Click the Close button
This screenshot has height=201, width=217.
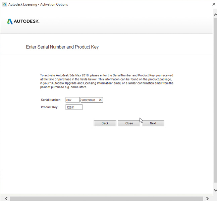(129, 123)
